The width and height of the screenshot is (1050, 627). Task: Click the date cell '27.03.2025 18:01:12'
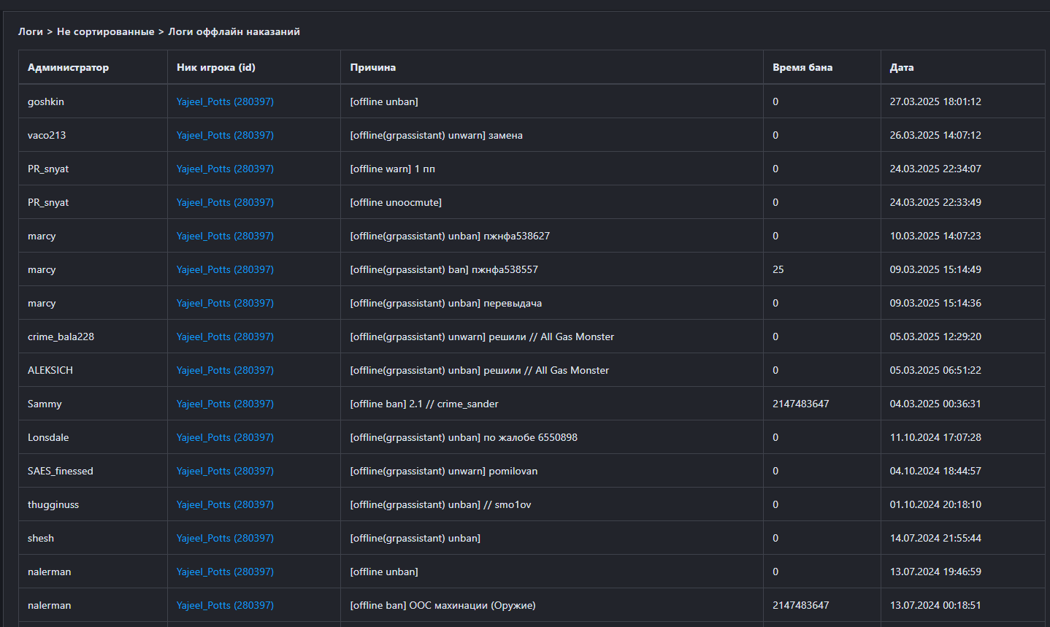935,101
